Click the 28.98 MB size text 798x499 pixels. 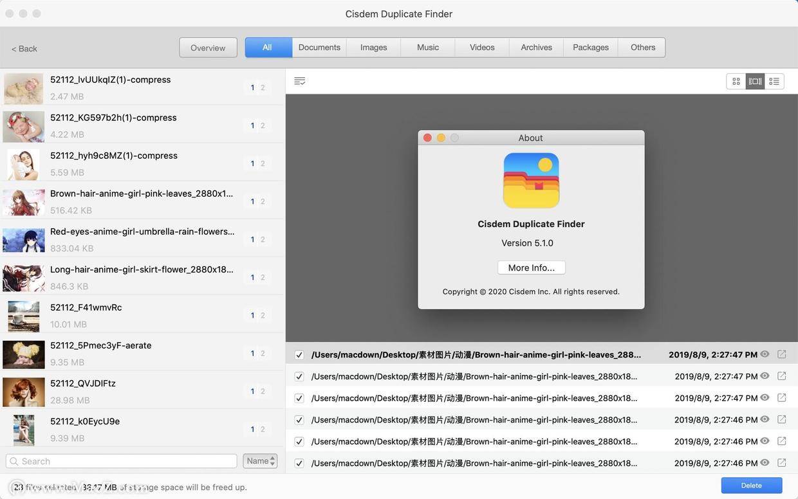coord(70,400)
